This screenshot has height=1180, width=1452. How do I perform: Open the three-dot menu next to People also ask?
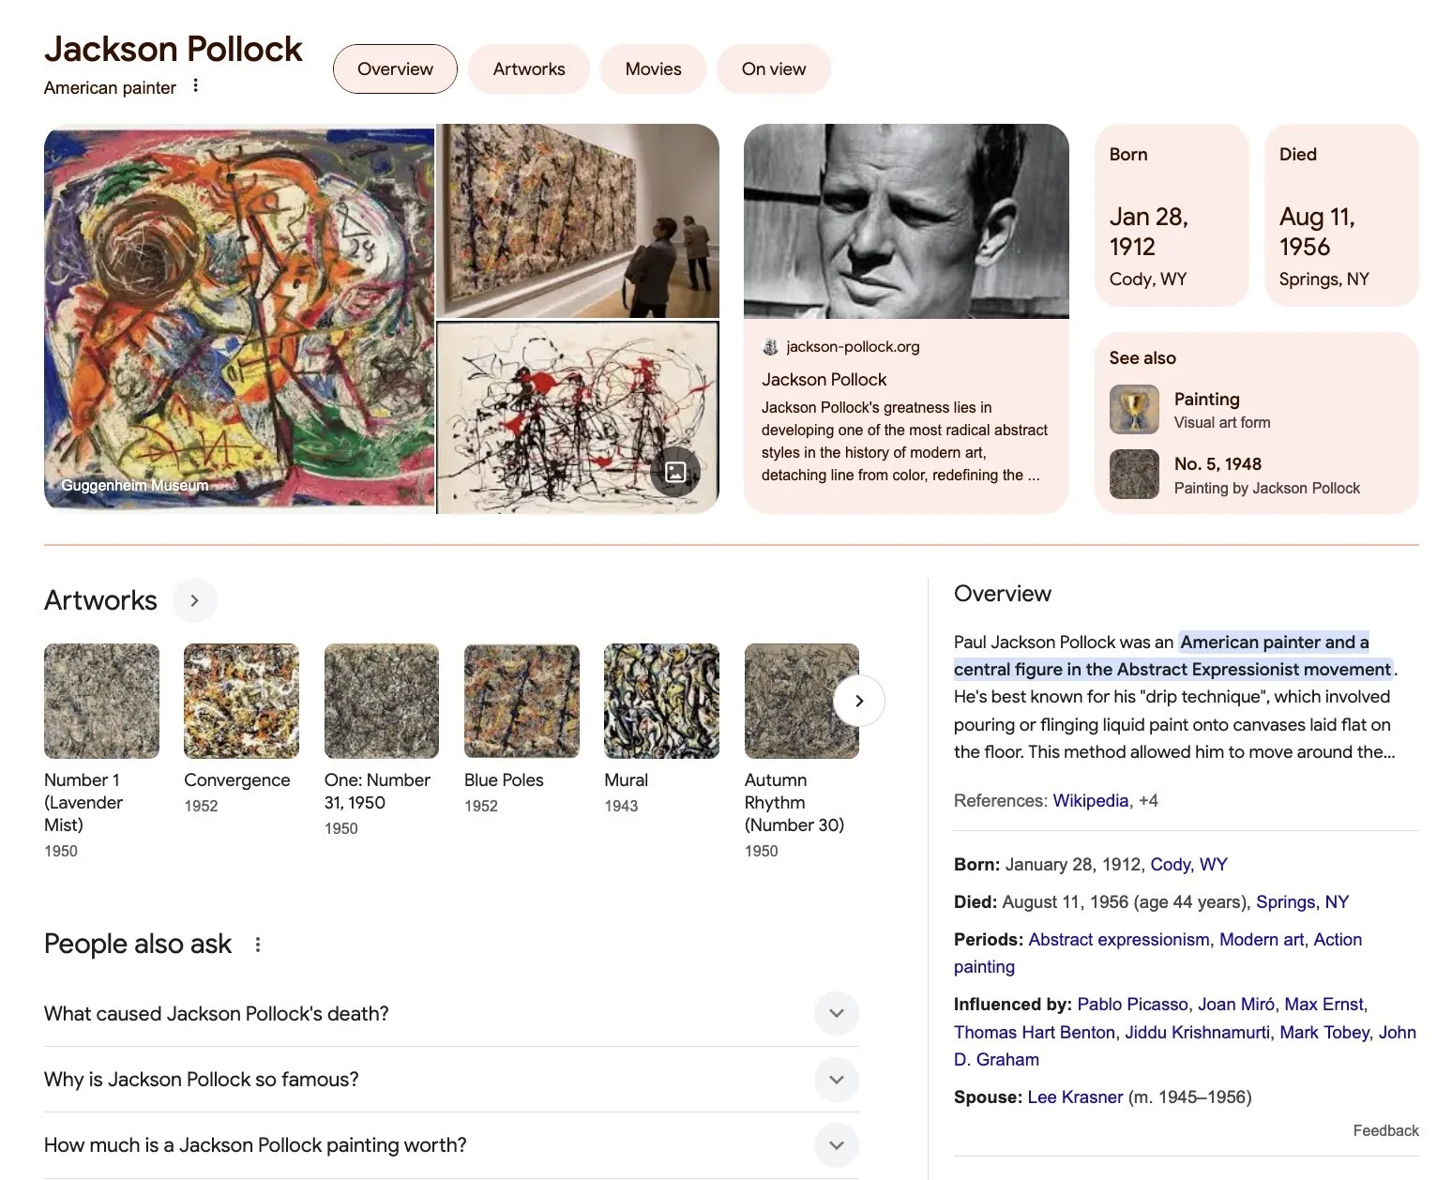click(x=258, y=945)
